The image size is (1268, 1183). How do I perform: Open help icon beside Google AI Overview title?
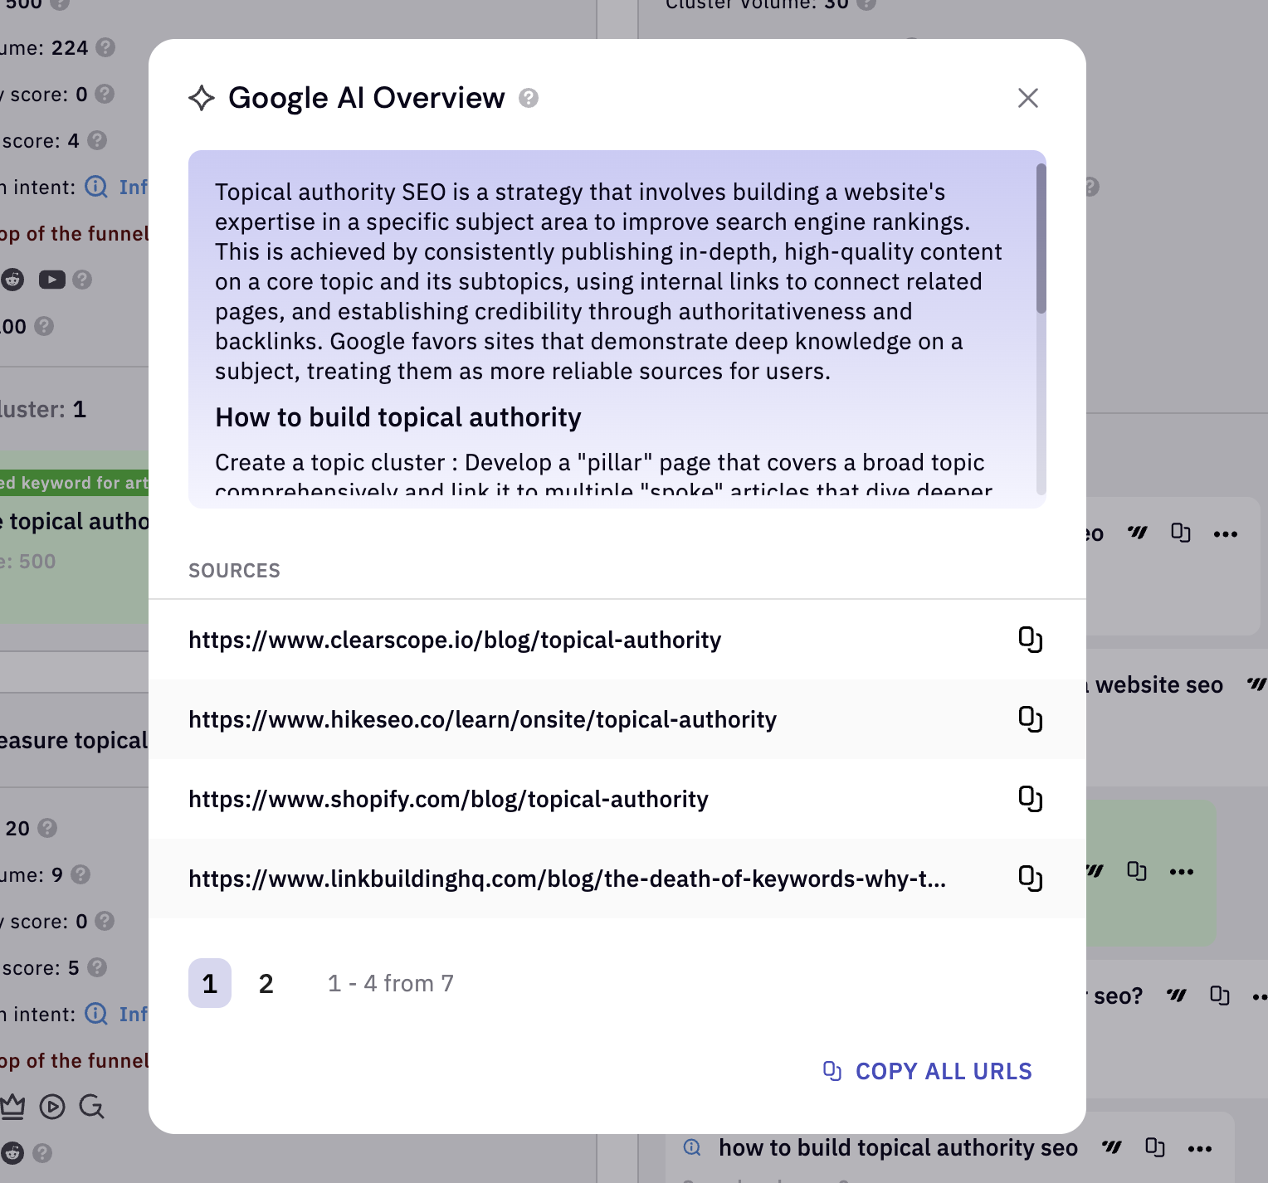coord(529,99)
